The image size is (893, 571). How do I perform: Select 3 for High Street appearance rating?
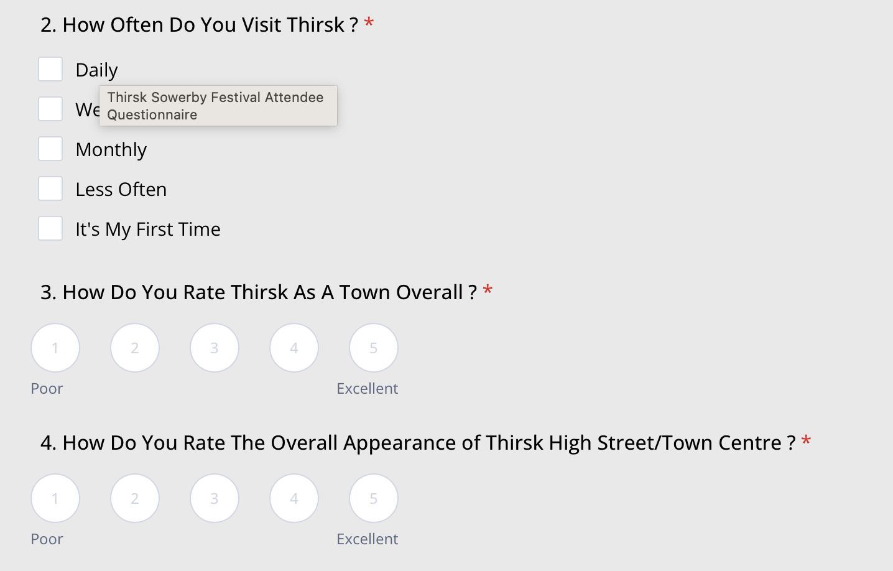coord(215,498)
